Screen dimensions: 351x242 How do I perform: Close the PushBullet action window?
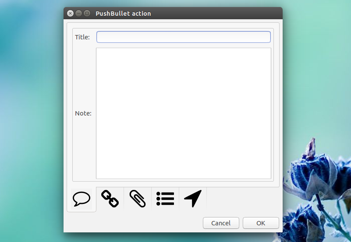(x=70, y=14)
